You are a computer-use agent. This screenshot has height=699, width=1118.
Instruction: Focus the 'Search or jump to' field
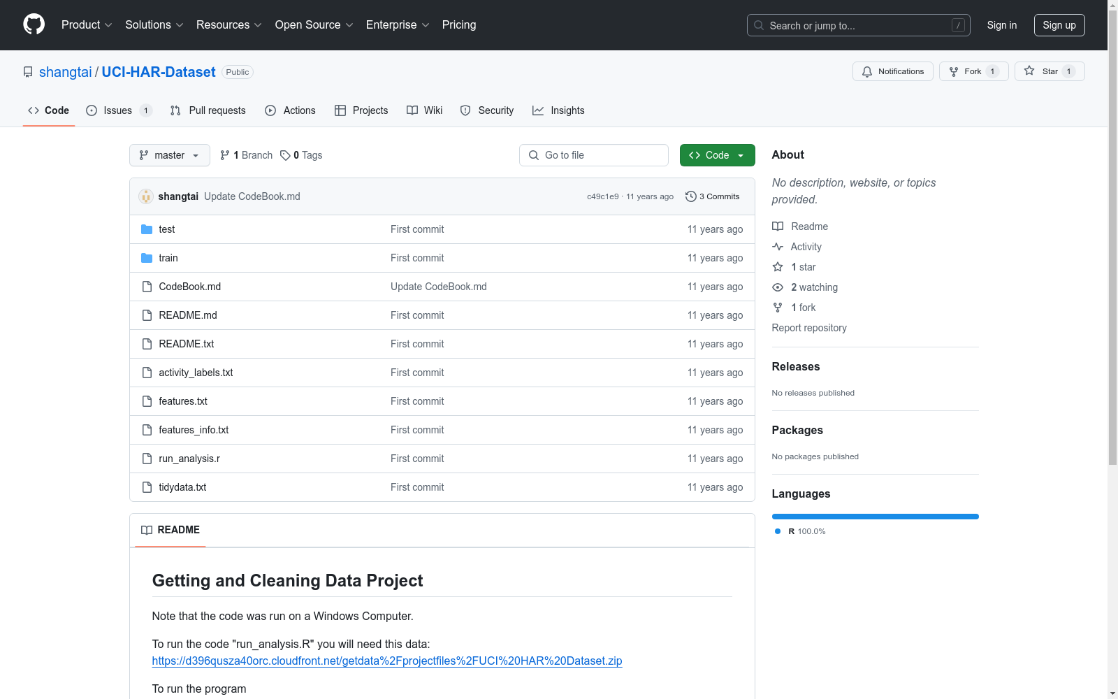[x=859, y=25]
